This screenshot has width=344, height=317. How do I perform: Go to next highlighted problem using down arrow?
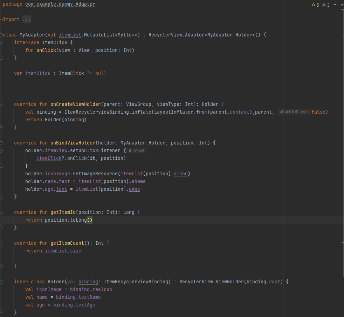(342, 5)
